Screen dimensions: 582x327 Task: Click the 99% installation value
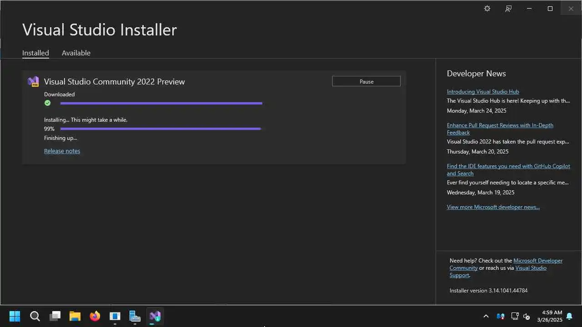tap(49, 129)
